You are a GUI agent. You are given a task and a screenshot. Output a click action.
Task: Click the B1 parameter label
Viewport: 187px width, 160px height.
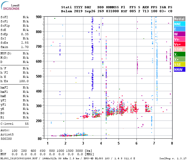2,117
